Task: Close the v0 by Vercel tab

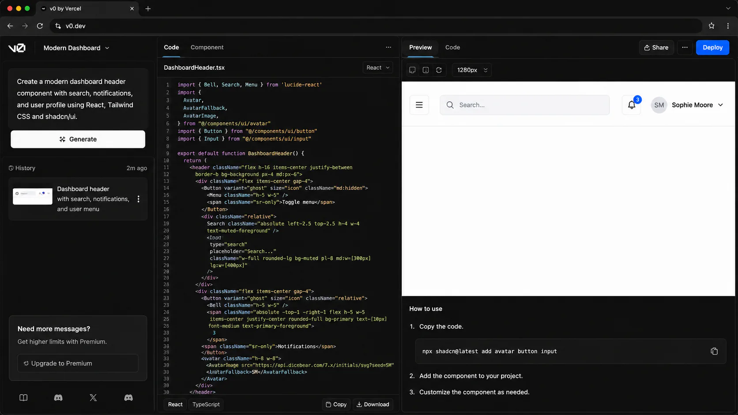Action: pyautogui.click(x=132, y=8)
